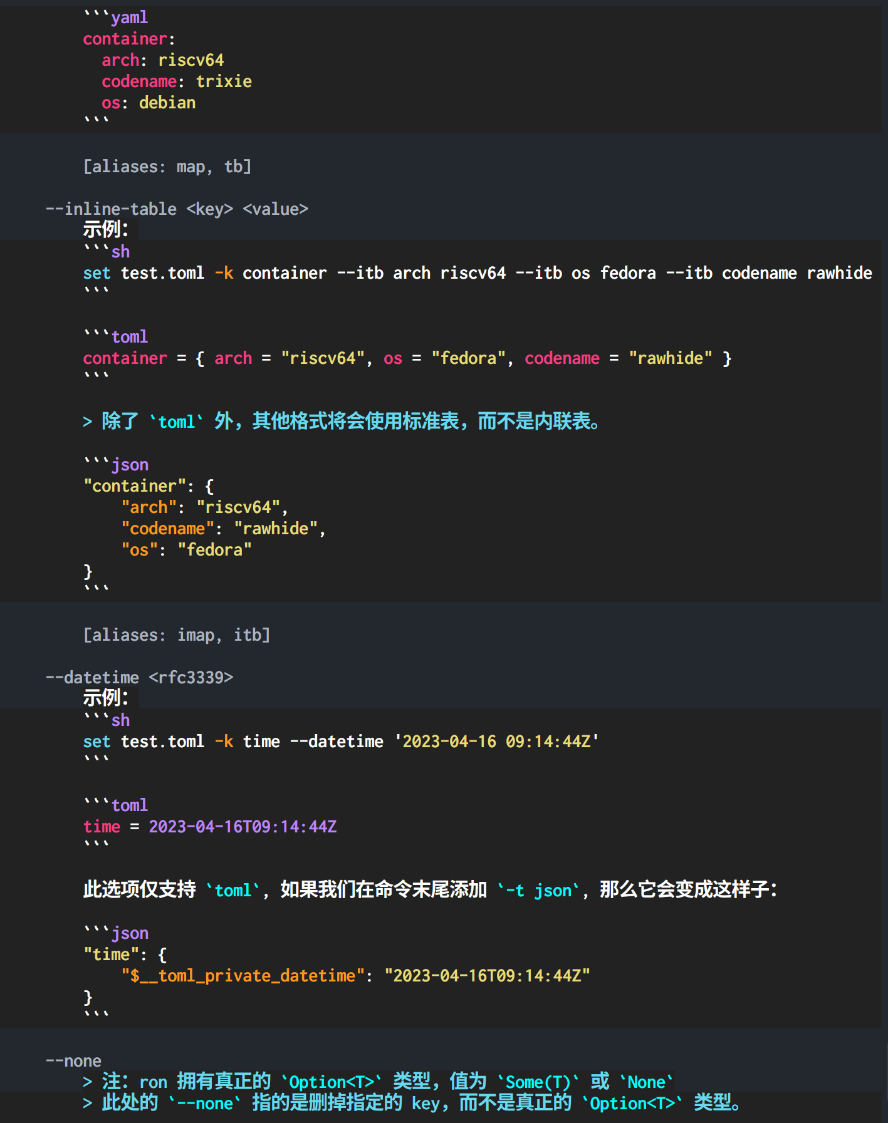Click the '```toml' fence above the container line

tap(116, 337)
